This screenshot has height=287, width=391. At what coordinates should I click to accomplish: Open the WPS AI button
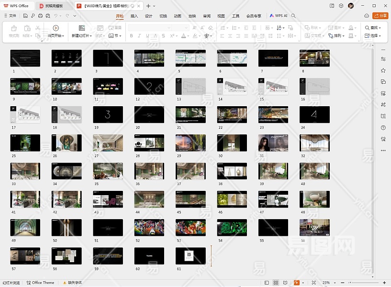278,16
